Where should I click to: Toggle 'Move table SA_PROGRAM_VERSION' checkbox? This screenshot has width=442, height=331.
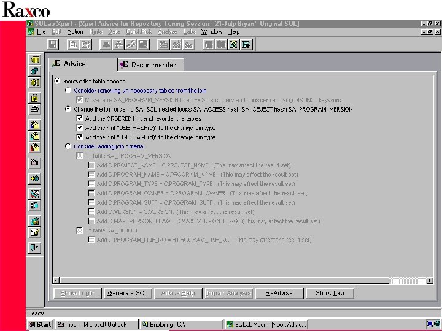[x=80, y=100]
